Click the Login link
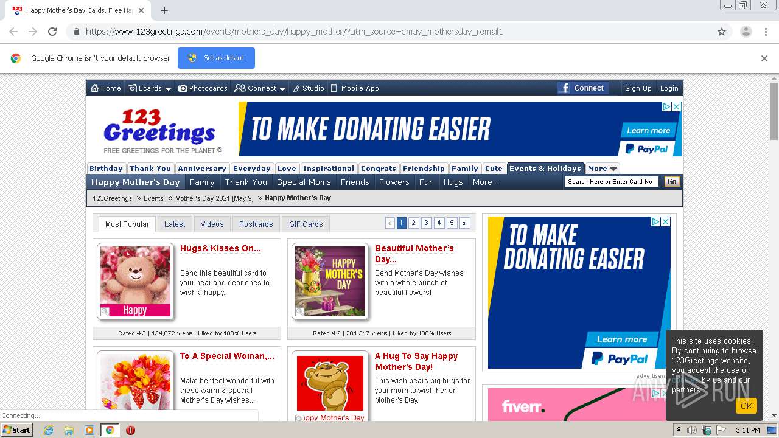The height and width of the screenshot is (438, 779). click(669, 88)
